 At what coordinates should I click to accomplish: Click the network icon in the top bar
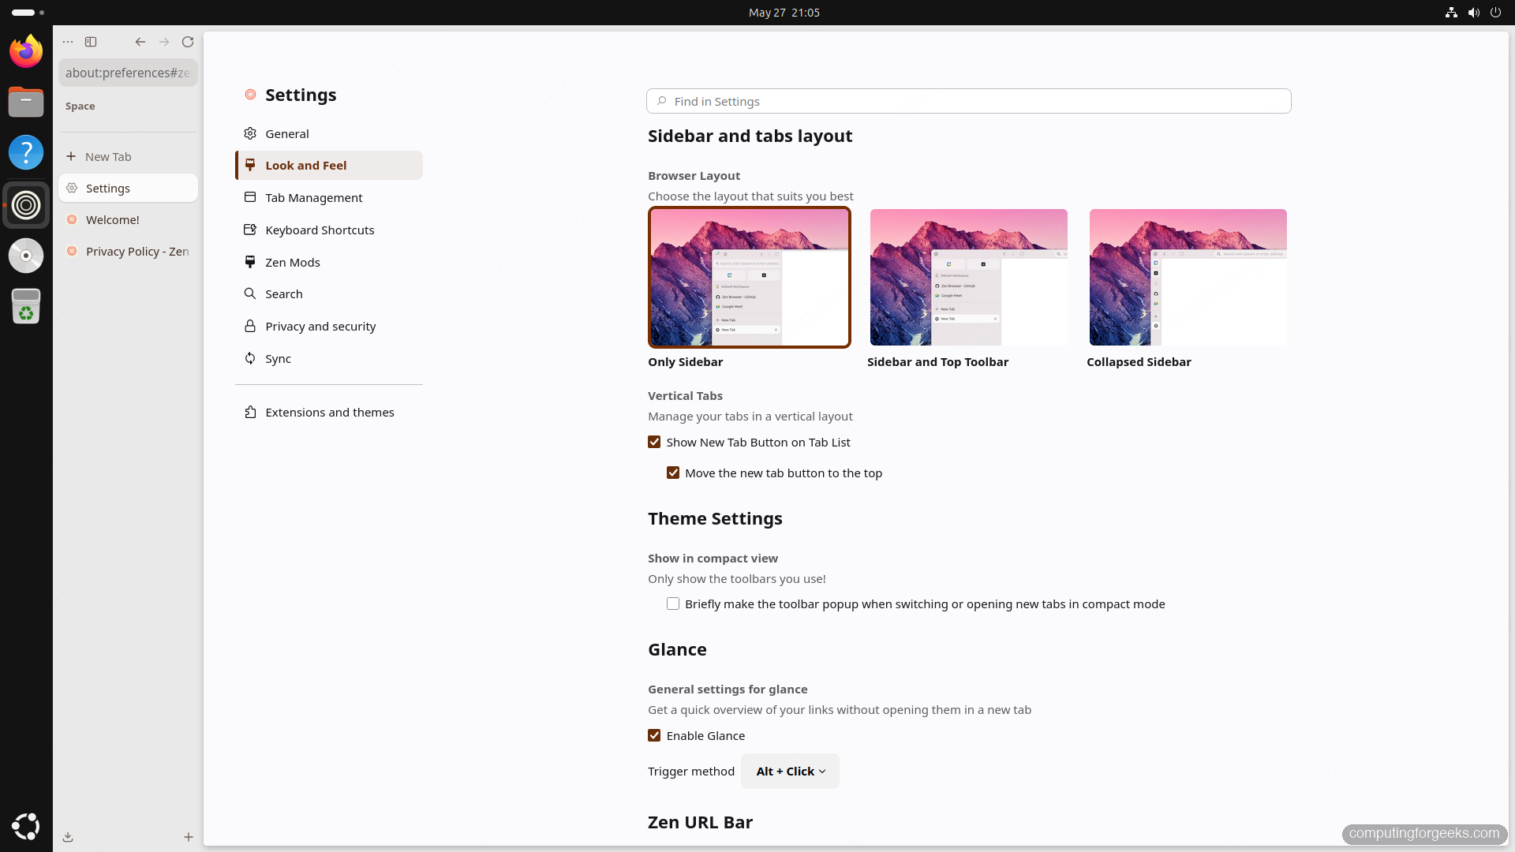pyautogui.click(x=1451, y=13)
